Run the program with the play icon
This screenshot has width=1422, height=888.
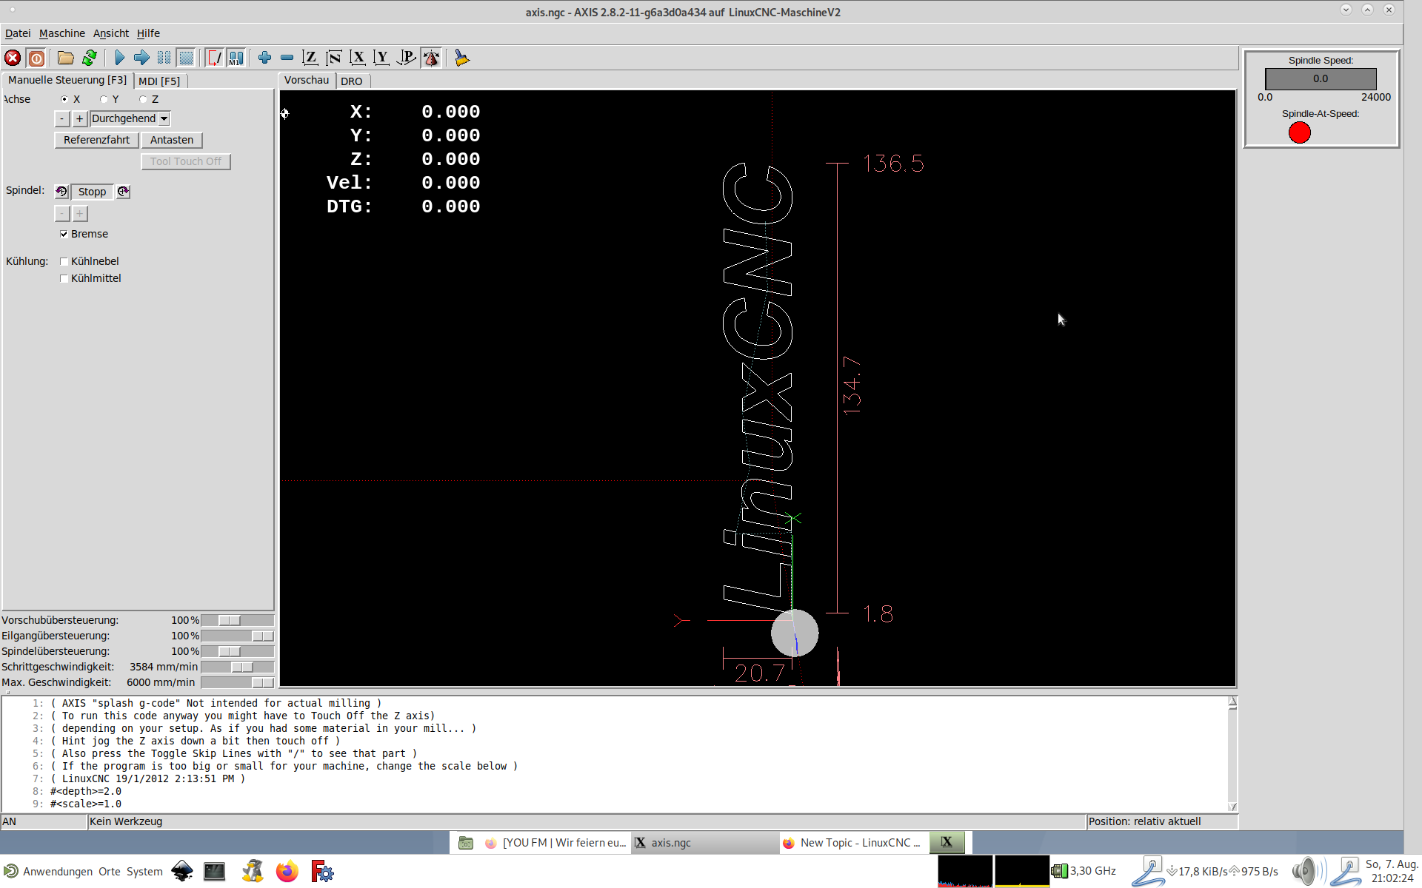(x=119, y=58)
